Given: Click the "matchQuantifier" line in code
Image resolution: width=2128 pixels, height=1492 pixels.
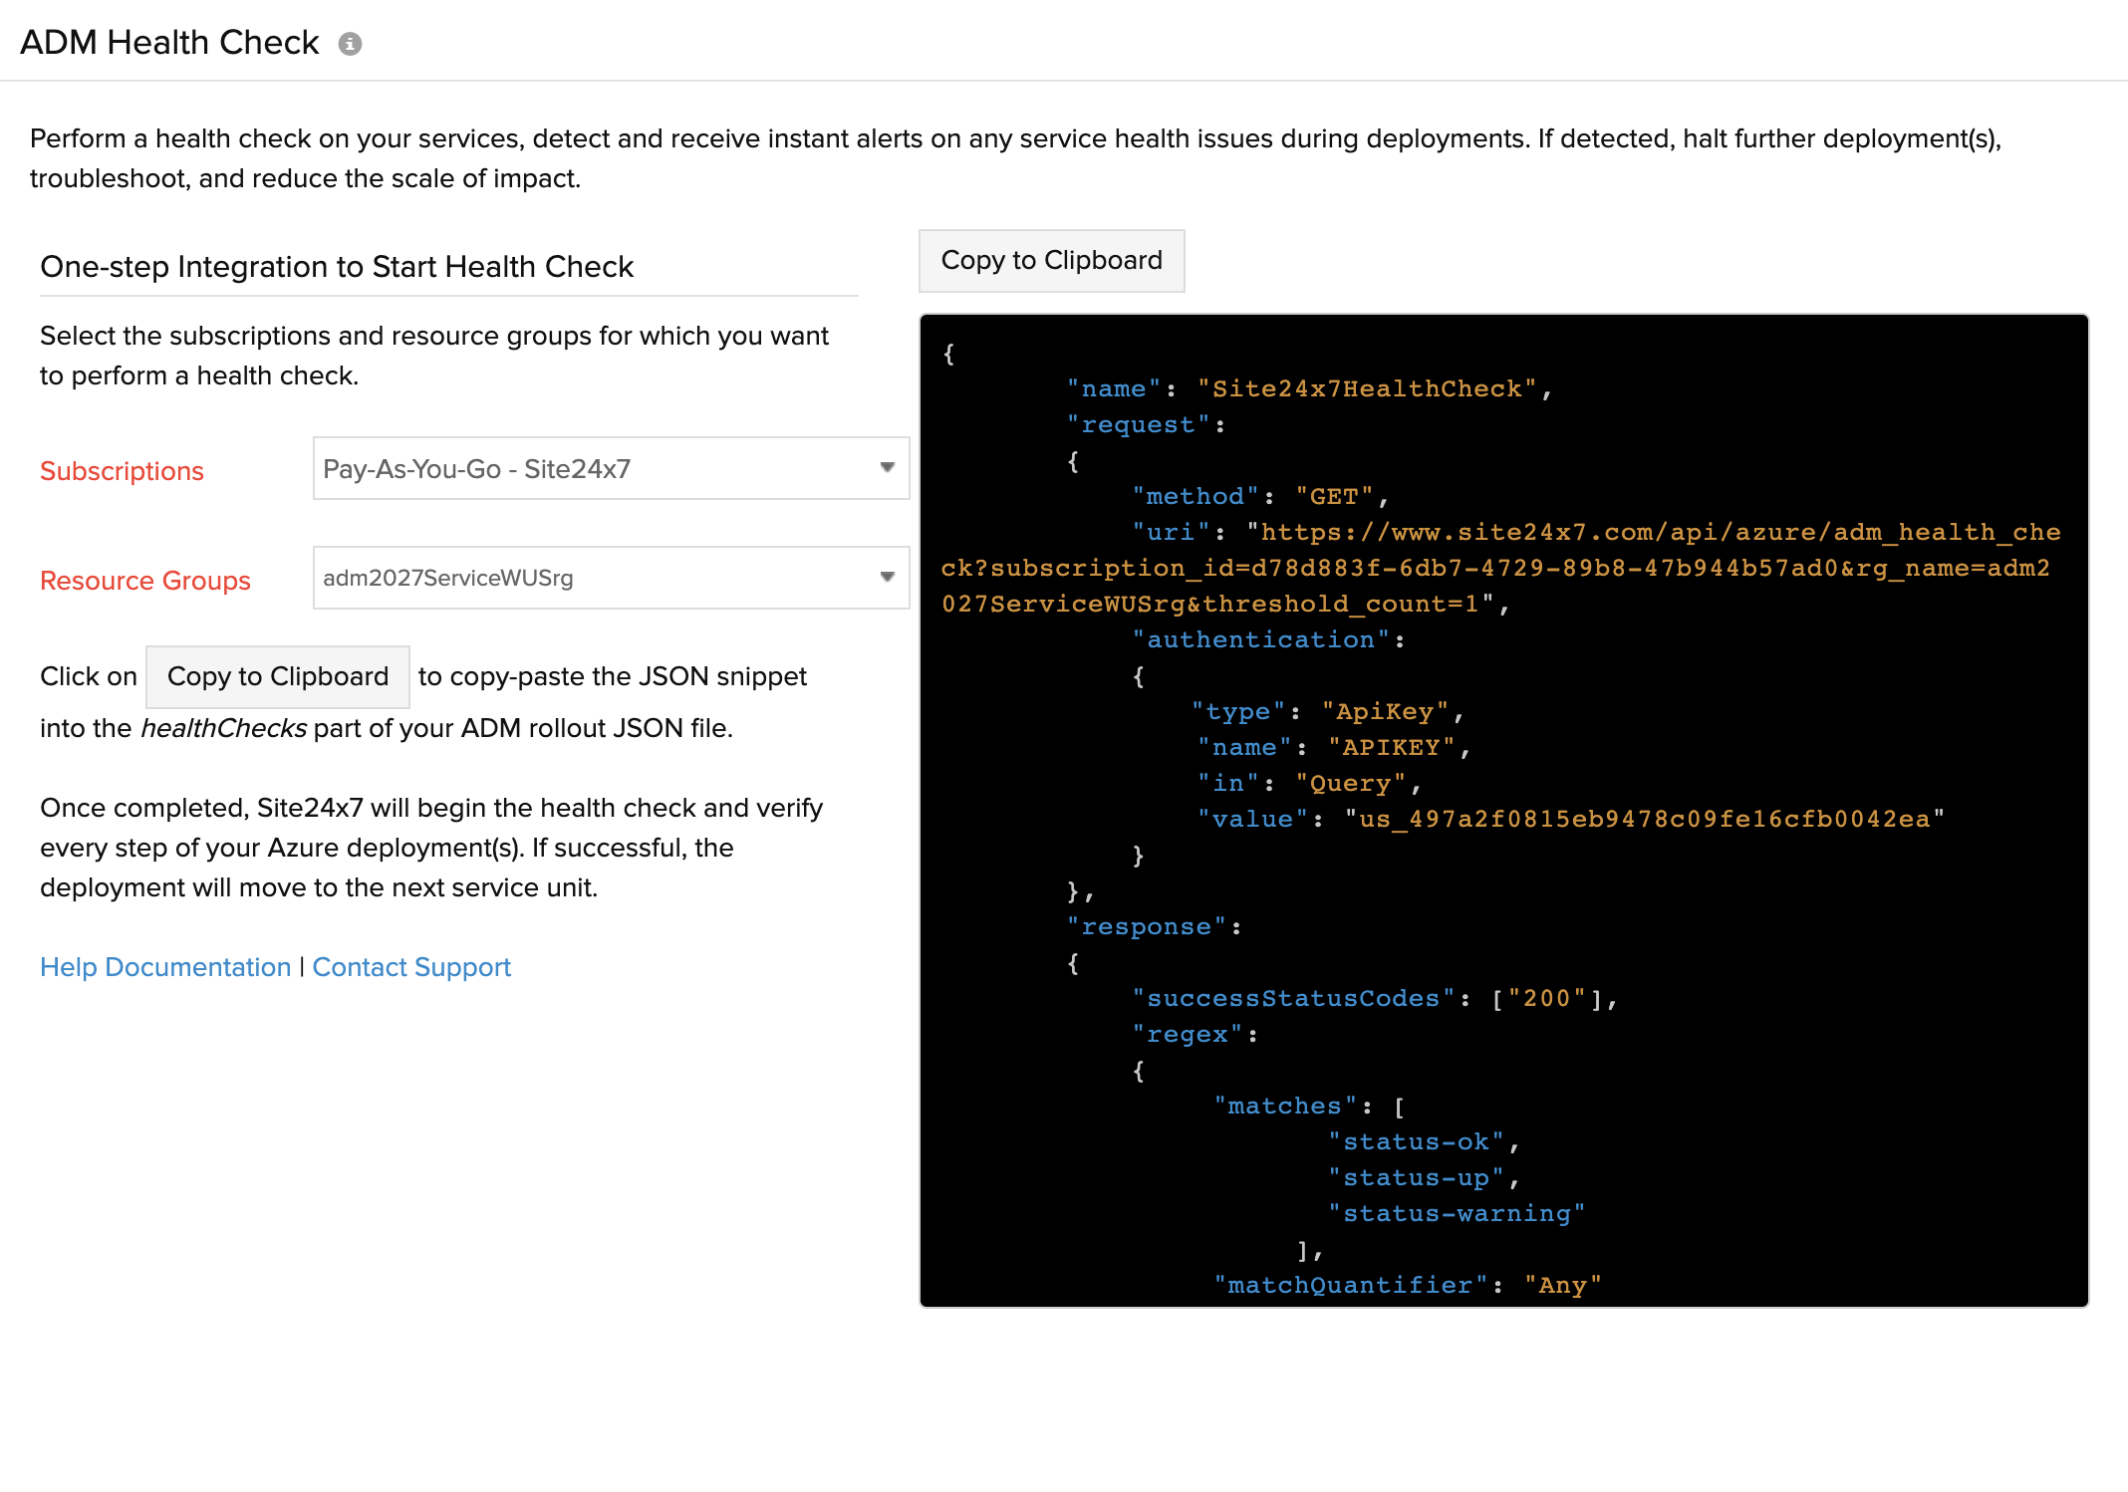Looking at the screenshot, I should [x=1407, y=1285].
